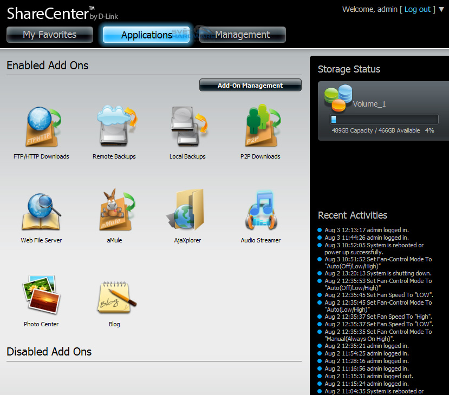The width and height of the screenshot is (449, 395).
Task: Click the Add-On Management button
Action: click(250, 85)
